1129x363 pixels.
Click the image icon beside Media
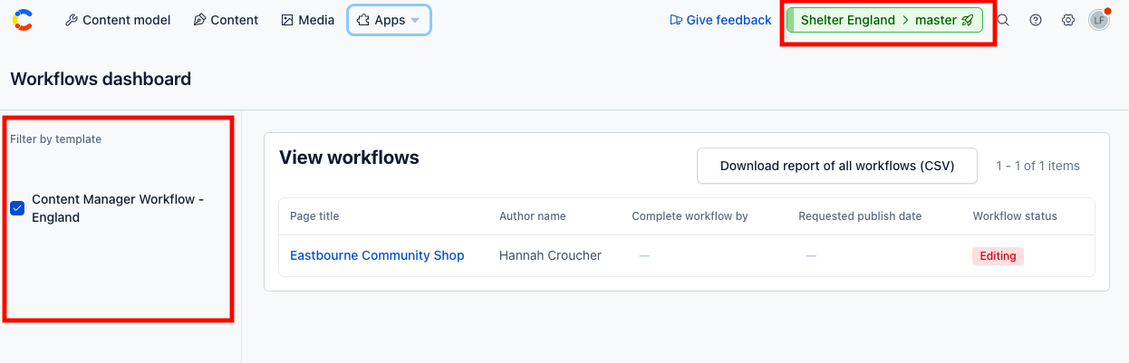[287, 20]
